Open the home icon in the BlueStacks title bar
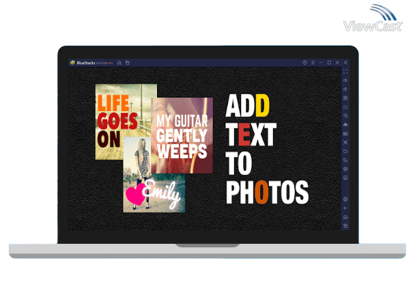 tap(119, 63)
